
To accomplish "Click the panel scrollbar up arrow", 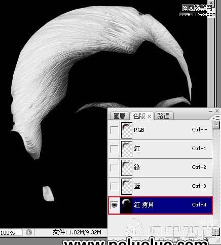I will pos(216,125).
